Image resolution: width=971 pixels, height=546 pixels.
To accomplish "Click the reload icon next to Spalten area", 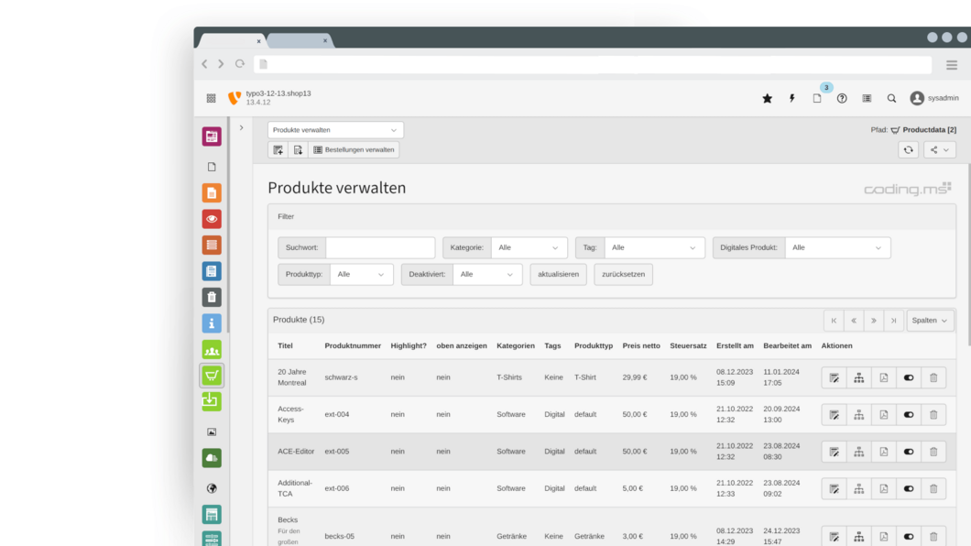I will click(x=907, y=149).
